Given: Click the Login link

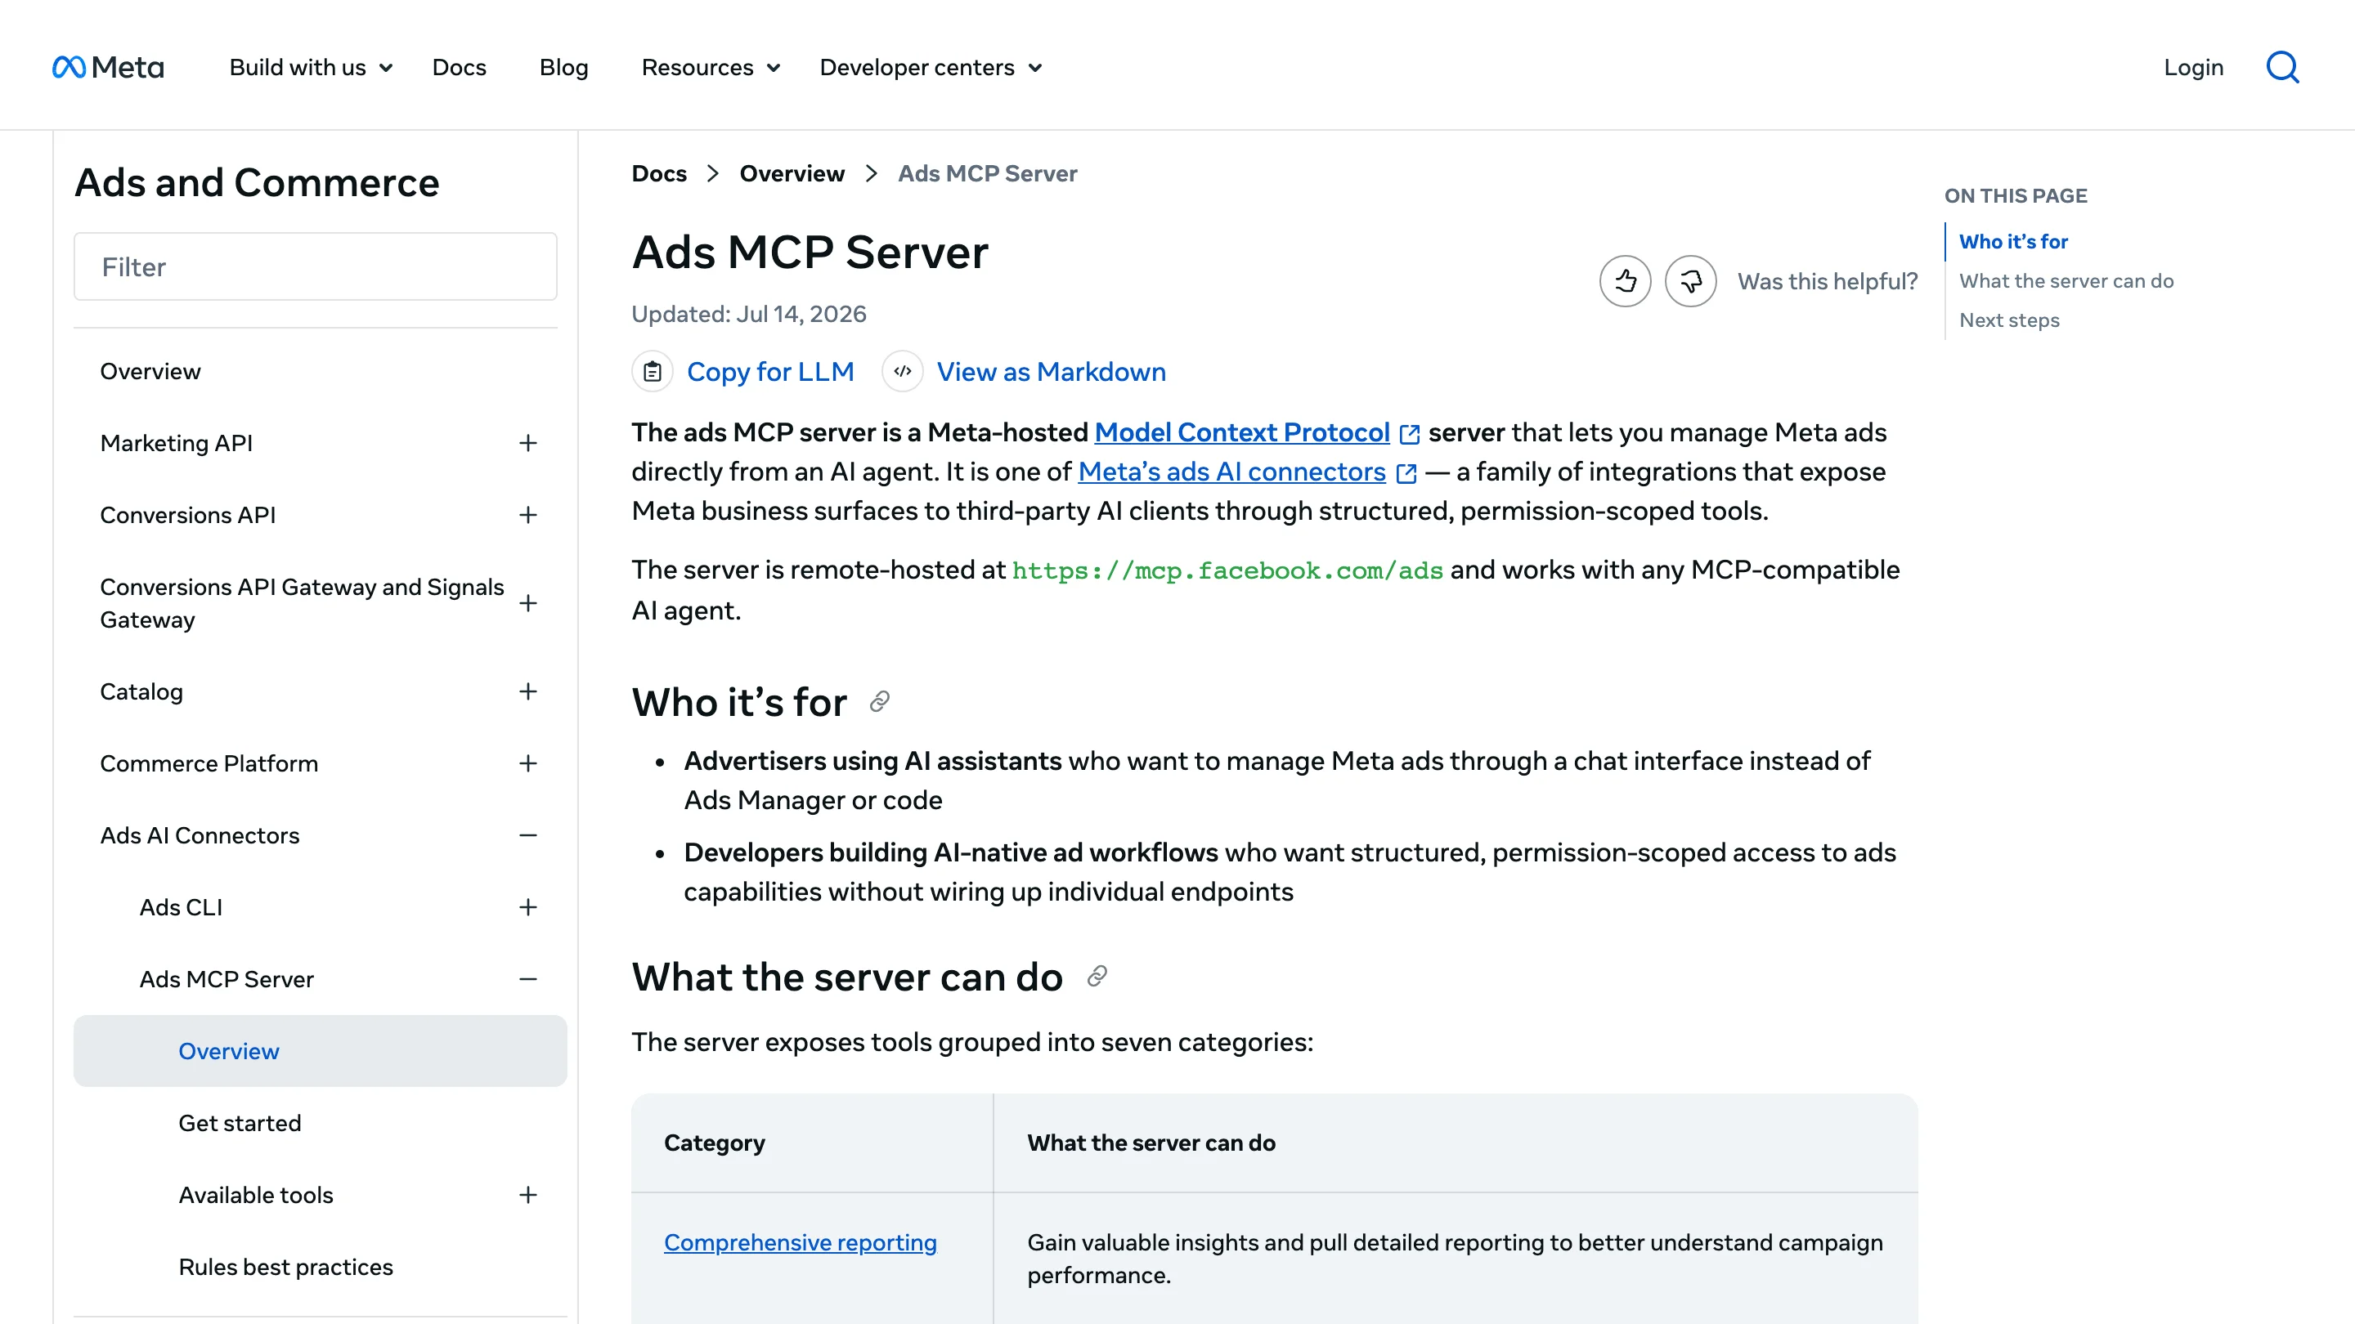Looking at the screenshot, I should coord(2193,68).
